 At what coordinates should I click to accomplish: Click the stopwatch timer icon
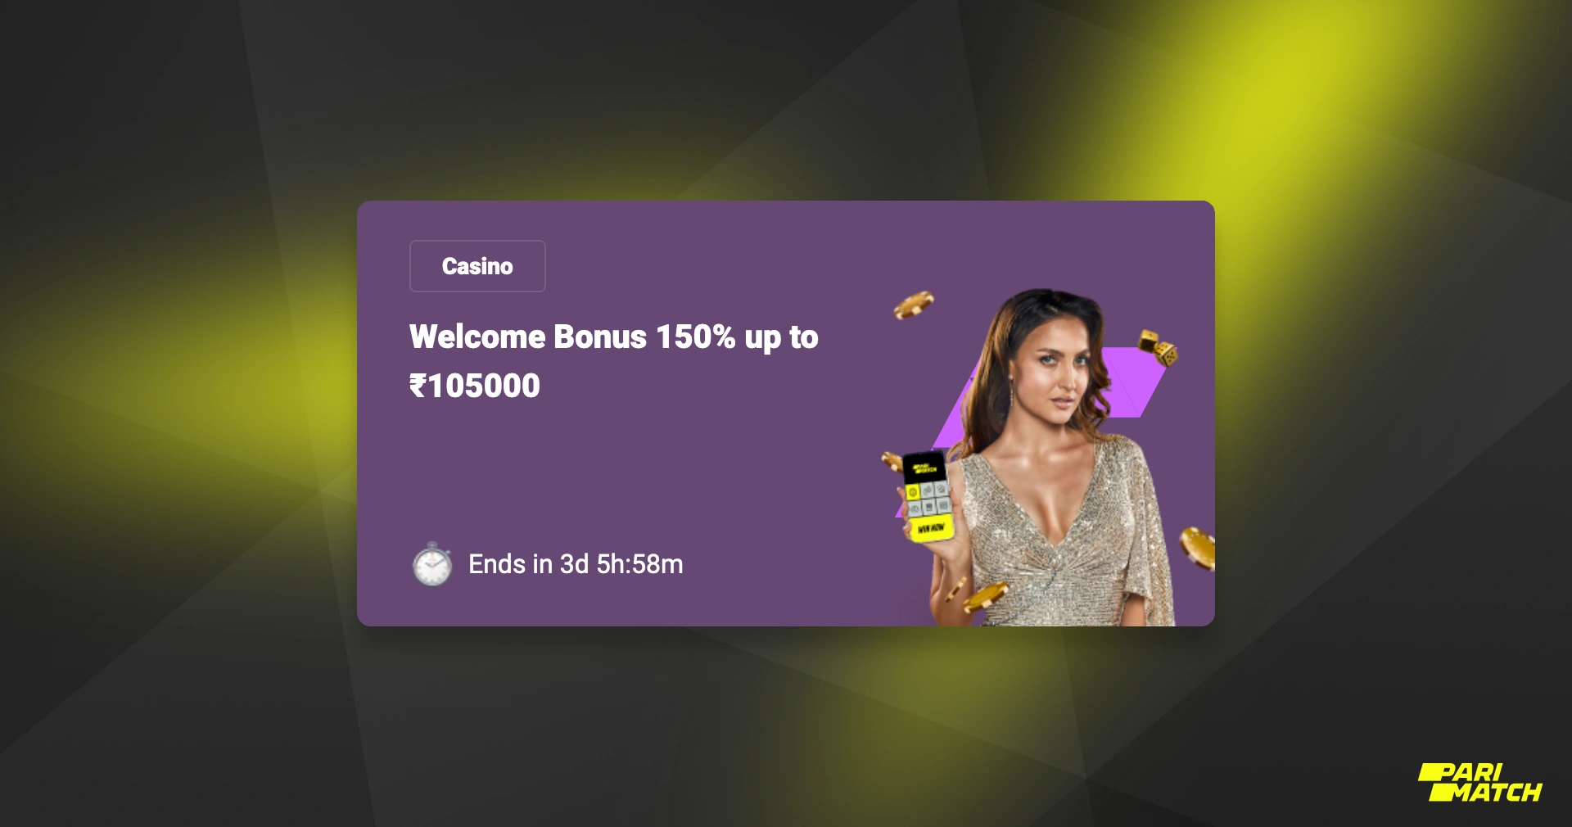coord(431,563)
